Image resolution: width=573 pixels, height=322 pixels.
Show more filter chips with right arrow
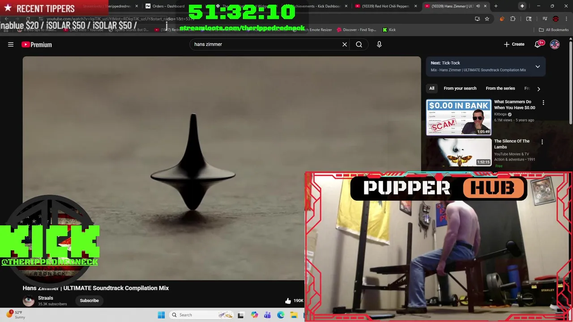539,89
